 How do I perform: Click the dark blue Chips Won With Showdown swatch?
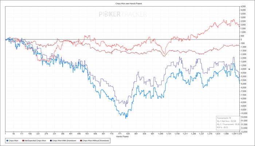tap(51, 141)
